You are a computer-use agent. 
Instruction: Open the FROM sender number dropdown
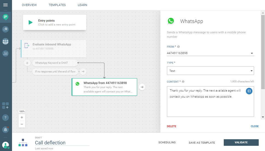[x=210, y=53]
